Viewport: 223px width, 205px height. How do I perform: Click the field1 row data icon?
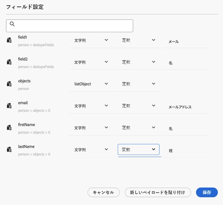(9, 40)
